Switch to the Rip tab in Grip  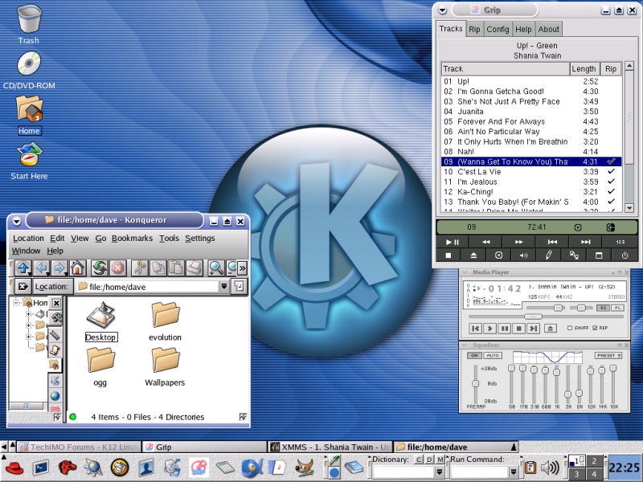tap(474, 29)
